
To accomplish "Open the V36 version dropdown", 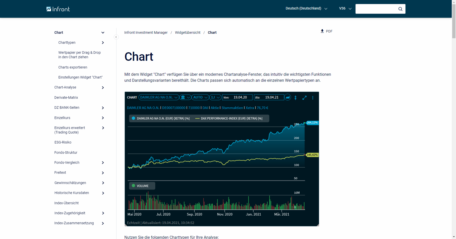I will pyautogui.click(x=345, y=8).
